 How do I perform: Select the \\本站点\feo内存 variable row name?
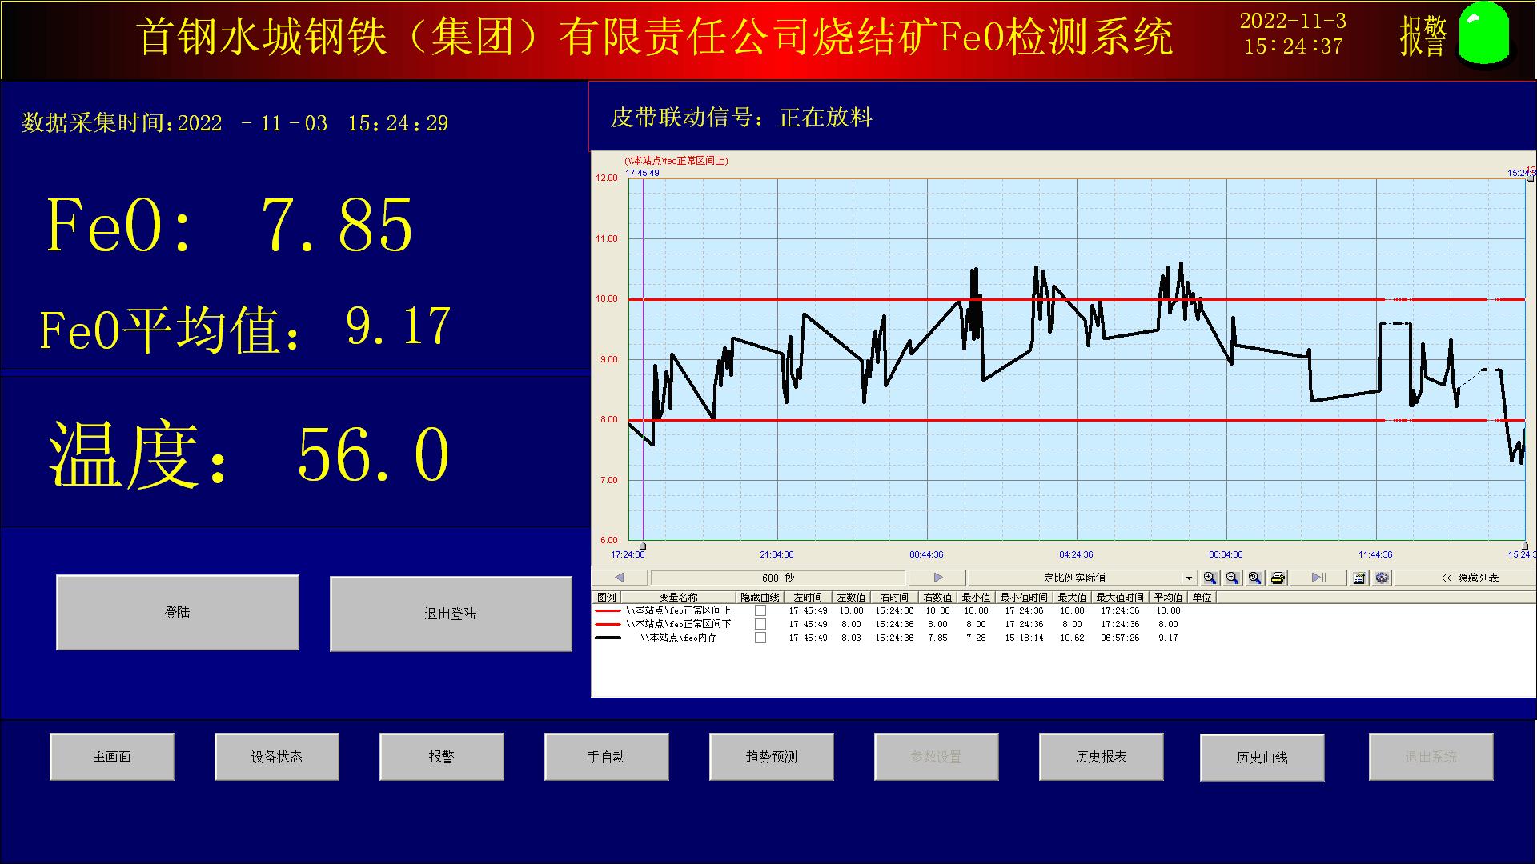(679, 638)
